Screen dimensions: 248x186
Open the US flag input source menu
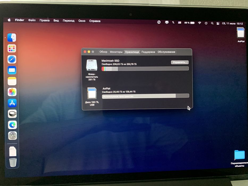pos(179,23)
